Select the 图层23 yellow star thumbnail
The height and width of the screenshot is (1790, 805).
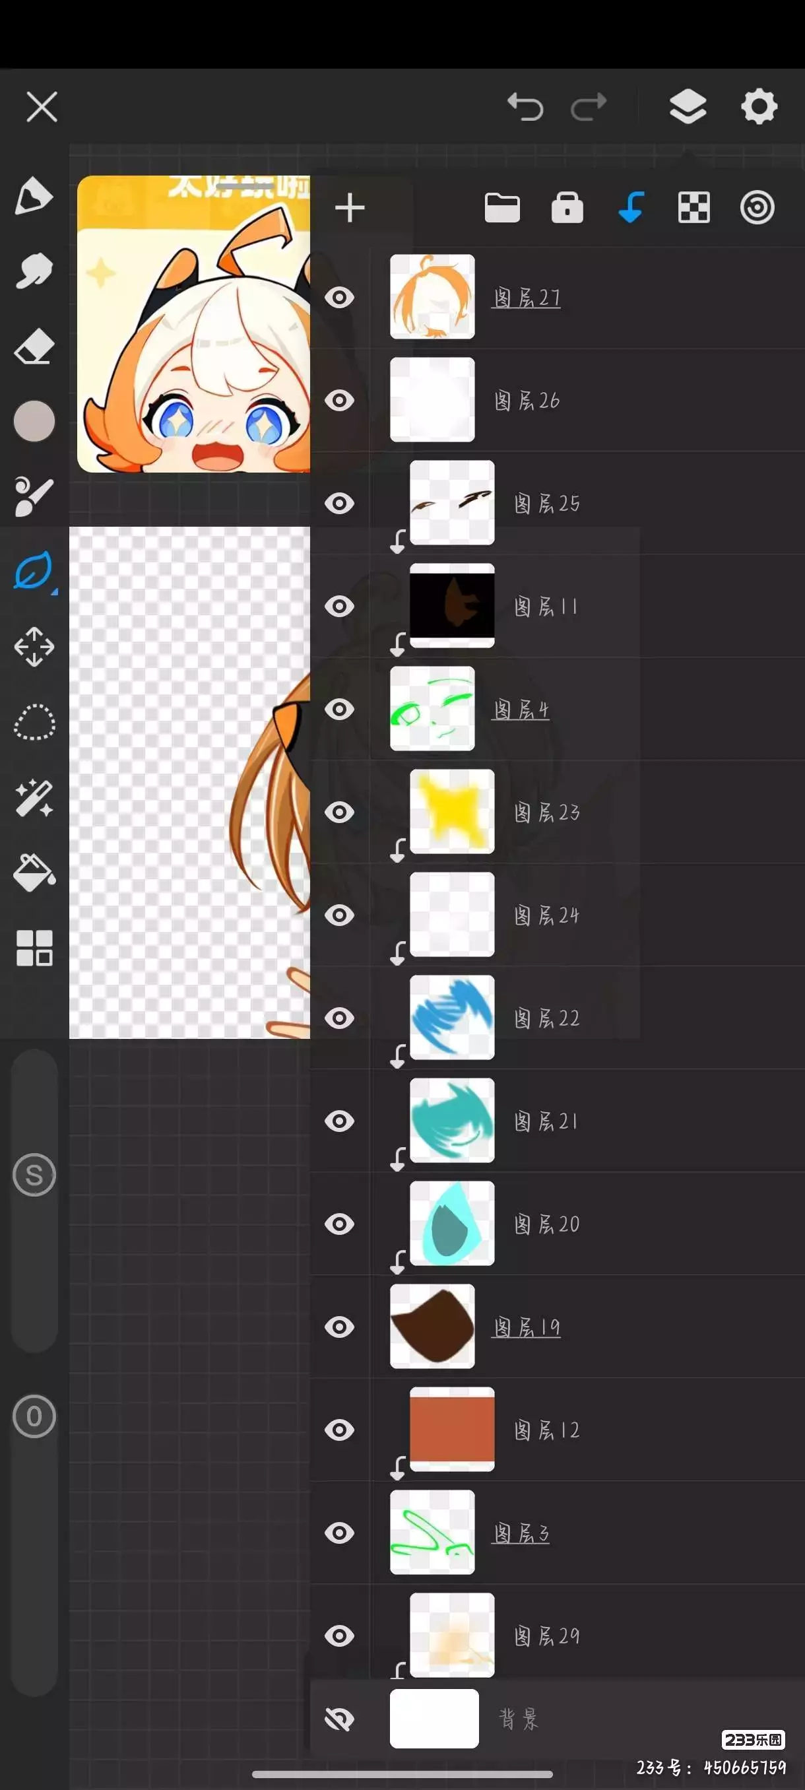pyautogui.click(x=452, y=811)
